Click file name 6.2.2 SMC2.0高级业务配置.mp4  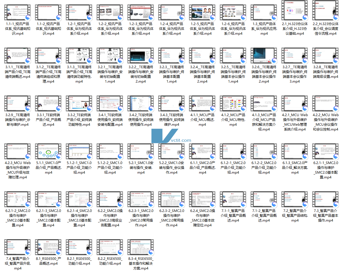click(x=110, y=218)
